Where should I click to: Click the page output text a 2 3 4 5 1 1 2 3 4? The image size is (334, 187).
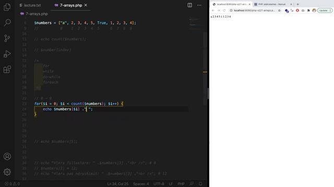(x=221, y=17)
